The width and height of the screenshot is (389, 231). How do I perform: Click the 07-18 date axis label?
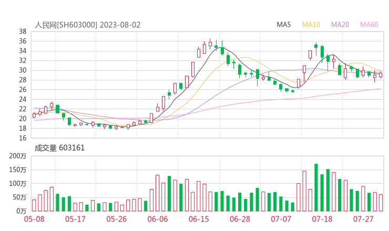[322, 219]
